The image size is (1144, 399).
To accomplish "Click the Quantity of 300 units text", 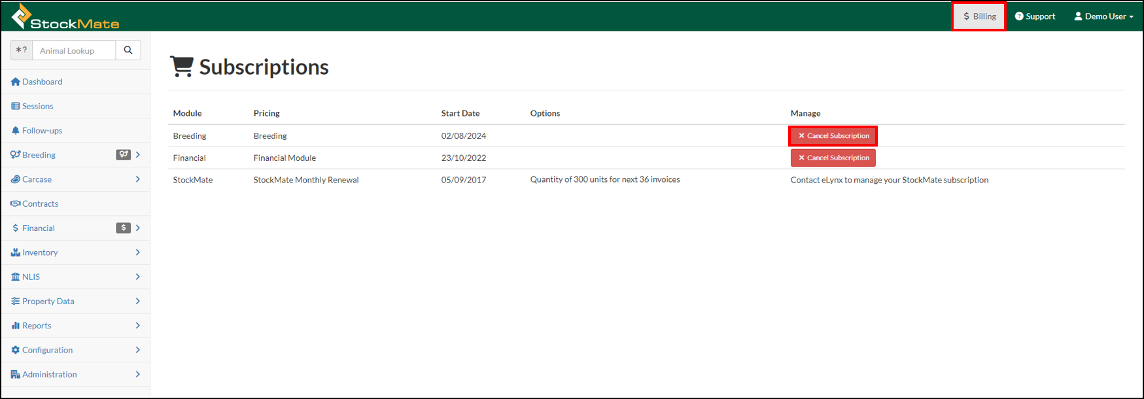I will click(605, 179).
